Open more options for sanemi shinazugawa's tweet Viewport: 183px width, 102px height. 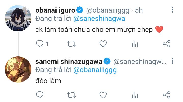pos(172,61)
